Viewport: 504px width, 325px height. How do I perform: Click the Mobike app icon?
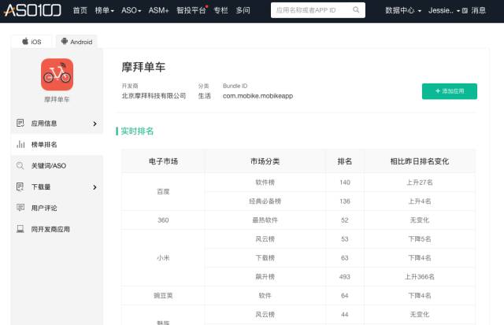pos(57,75)
